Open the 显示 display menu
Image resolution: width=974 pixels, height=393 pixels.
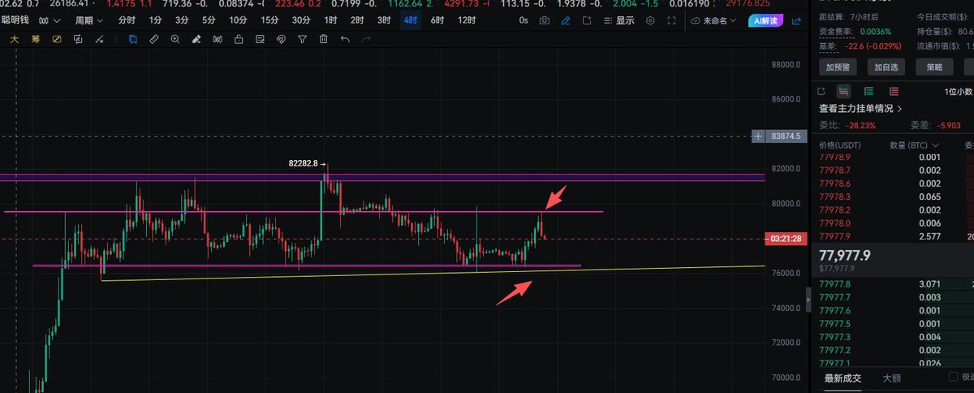tap(619, 20)
